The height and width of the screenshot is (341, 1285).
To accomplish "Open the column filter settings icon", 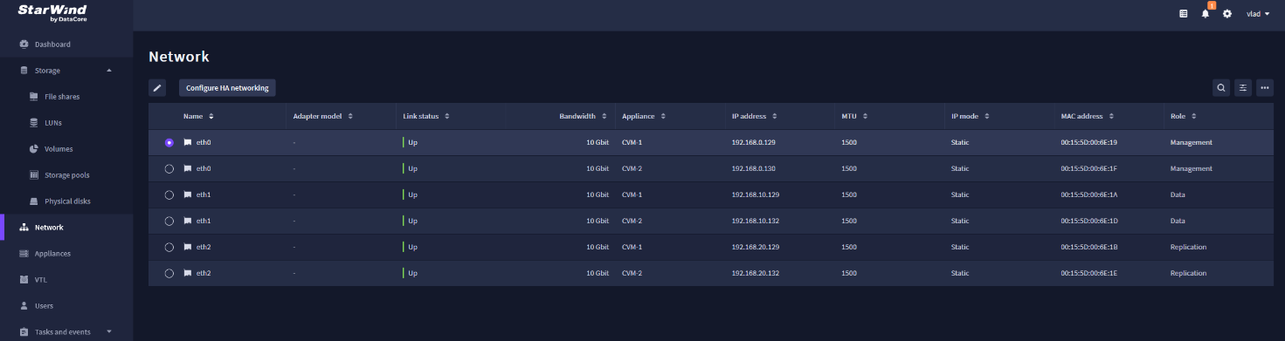I will [1243, 87].
